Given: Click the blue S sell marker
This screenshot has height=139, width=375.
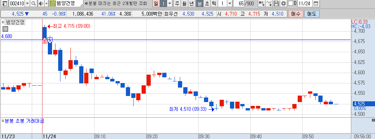Looking at the screenshot, I should (50, 40).
